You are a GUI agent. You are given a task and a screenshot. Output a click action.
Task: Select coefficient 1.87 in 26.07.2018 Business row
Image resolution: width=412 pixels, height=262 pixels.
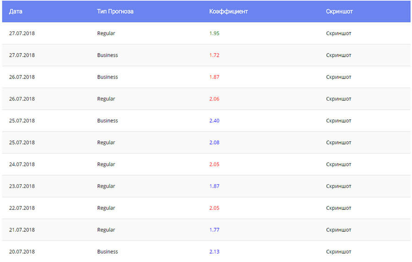pyautogui.click(x=214, y=77)
